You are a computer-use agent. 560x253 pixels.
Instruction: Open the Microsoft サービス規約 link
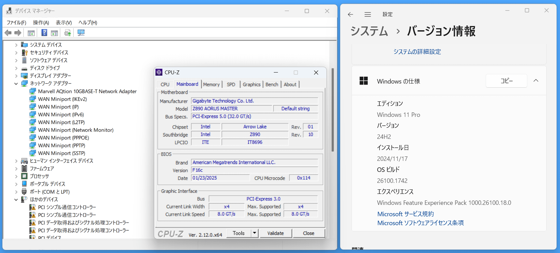coord(406,214)
